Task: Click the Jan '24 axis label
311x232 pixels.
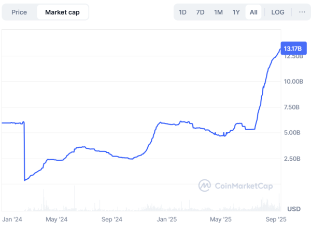Action: 12,220
